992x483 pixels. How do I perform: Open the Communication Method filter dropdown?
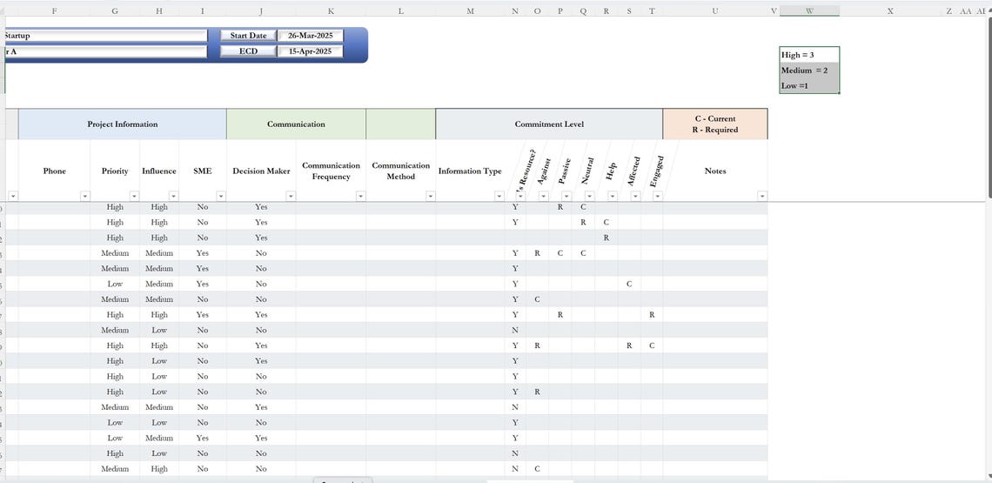[430, 196]
